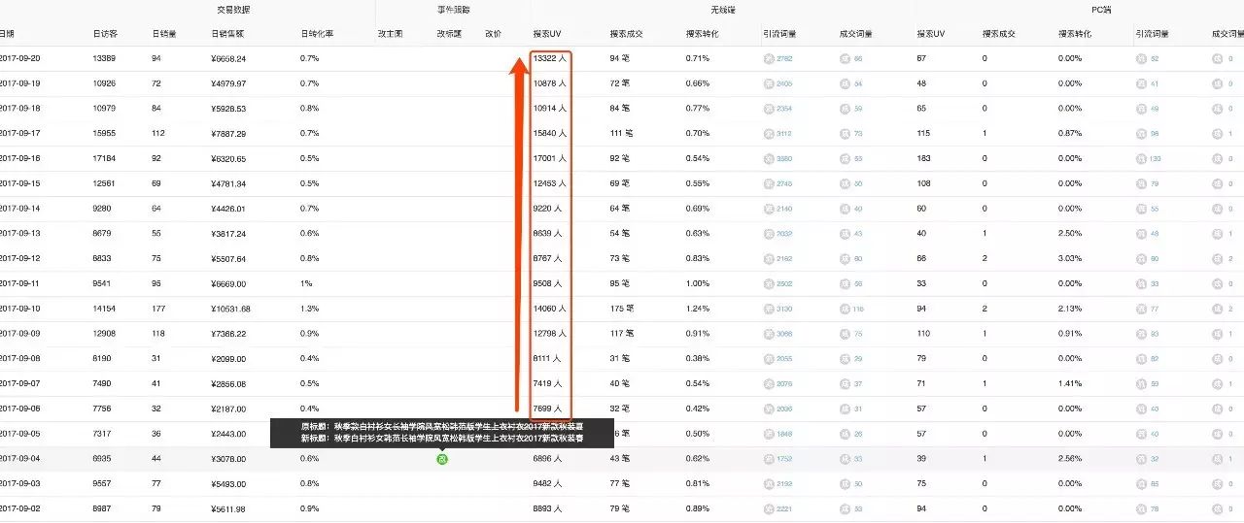Open wireless 引流词量 icon in 2017-09-20 row
This screenshot has height=523, width=1244.
pos(769,58)
